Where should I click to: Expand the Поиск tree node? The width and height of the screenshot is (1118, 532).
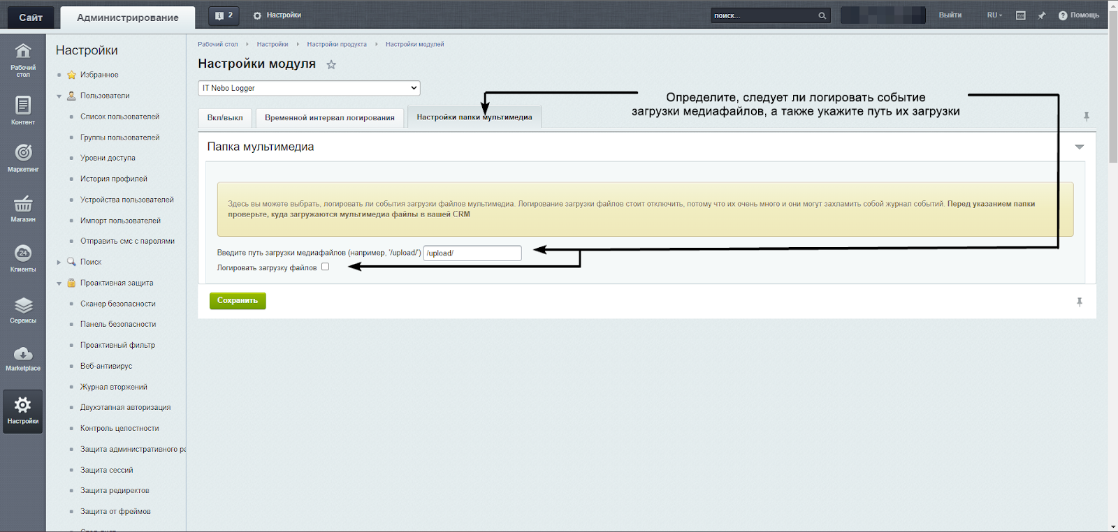(x=59, y=263)
